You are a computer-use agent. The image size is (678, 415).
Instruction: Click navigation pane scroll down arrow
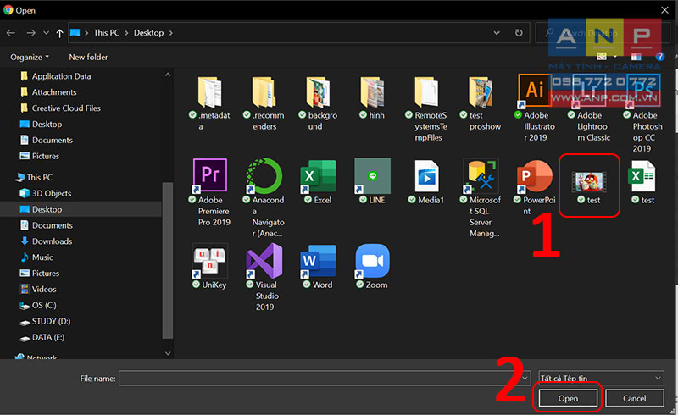click(x=168, y=353)
